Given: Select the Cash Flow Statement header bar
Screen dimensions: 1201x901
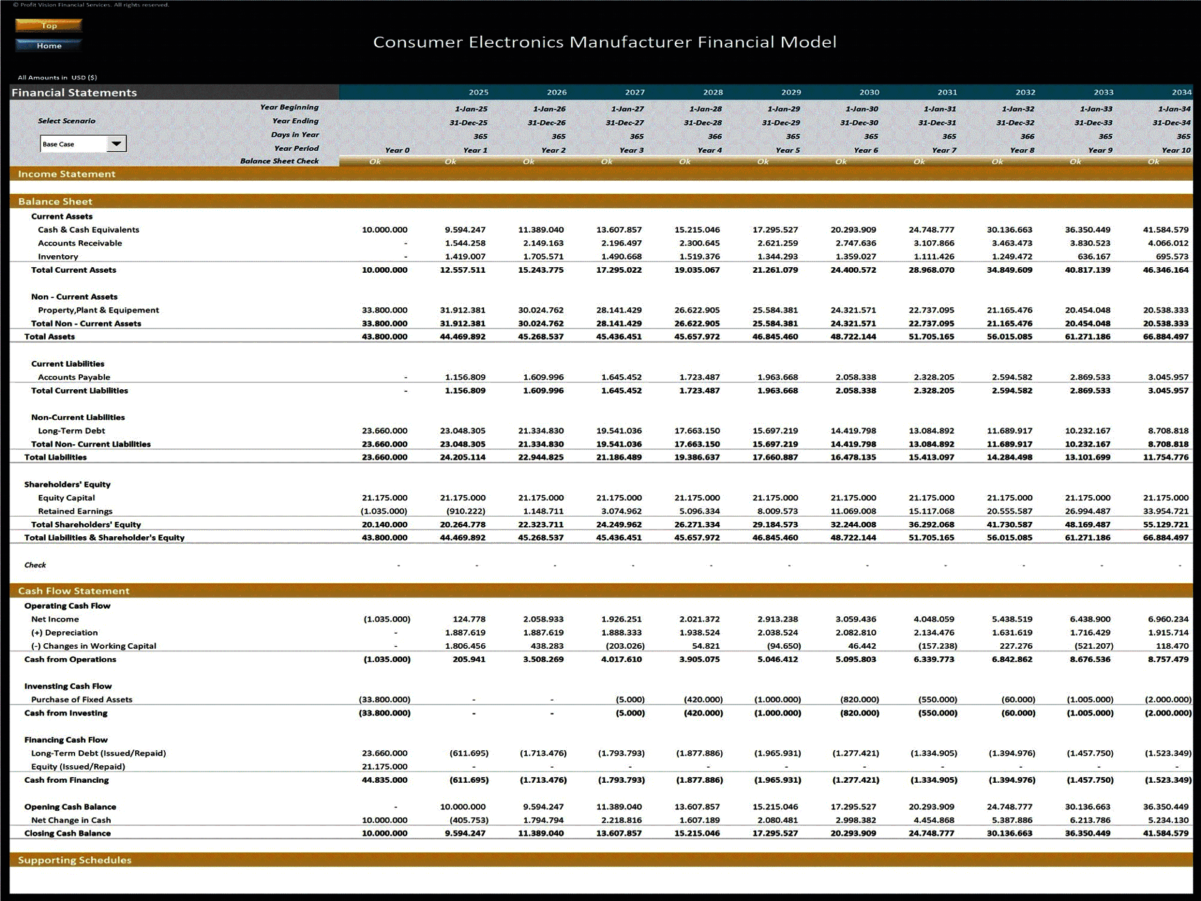Looking at the screenshot, I should [73, 591].
